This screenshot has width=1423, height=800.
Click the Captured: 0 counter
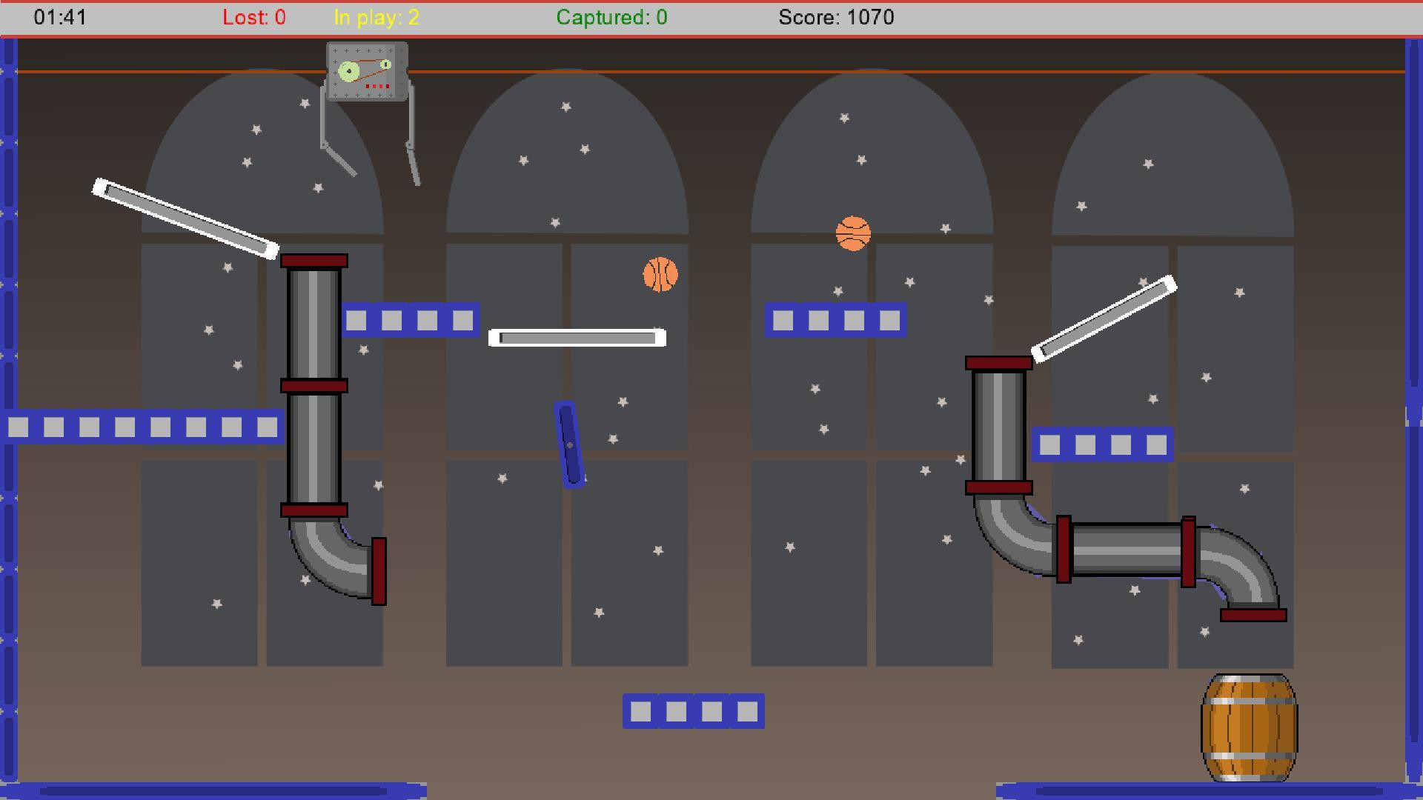pos(611,17)
